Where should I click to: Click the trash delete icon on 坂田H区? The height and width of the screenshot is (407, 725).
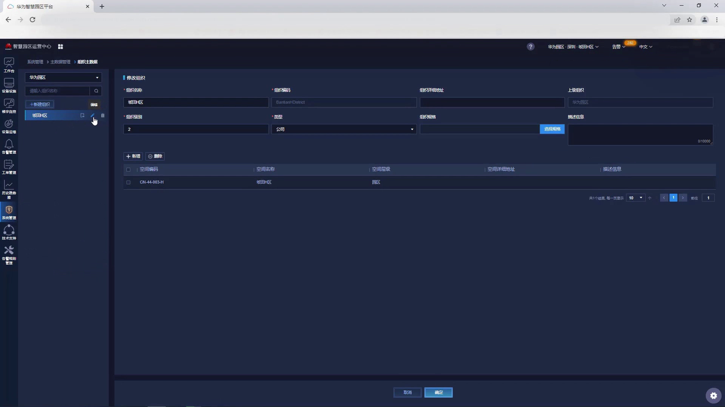click(x=103, y=115)
